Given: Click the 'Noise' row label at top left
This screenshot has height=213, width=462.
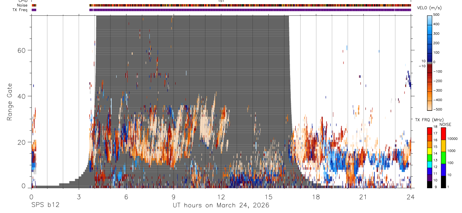Looking at the screenshot, I should click(23, 5).
